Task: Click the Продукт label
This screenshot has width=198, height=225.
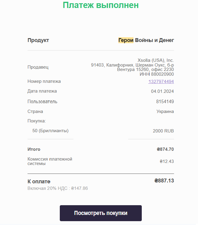Action: point(38,40)
